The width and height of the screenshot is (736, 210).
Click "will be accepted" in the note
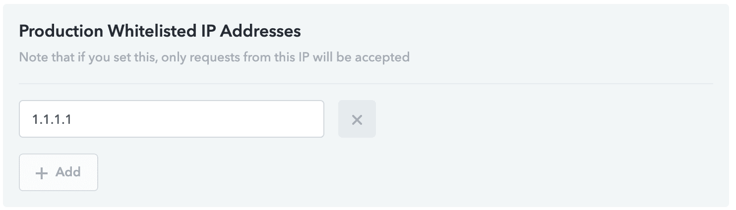click(368, 57)
